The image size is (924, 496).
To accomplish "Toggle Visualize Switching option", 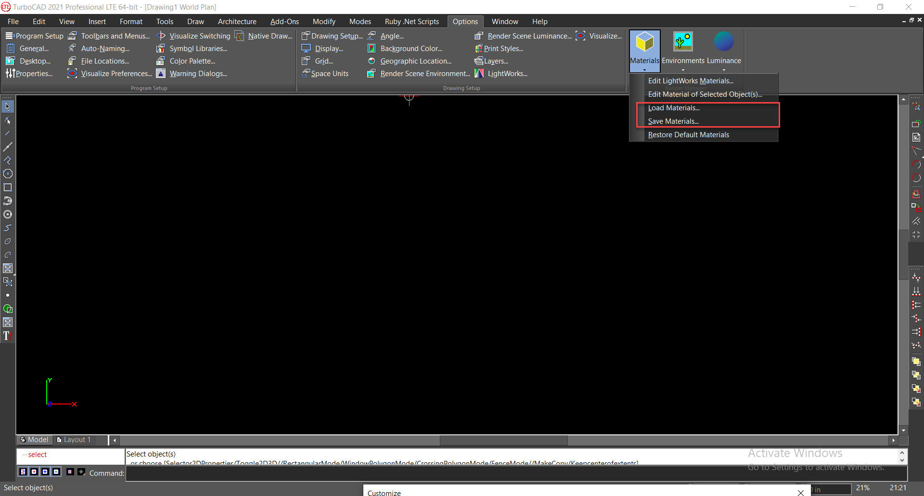I will pyautogui.click(x=193, y=36).
